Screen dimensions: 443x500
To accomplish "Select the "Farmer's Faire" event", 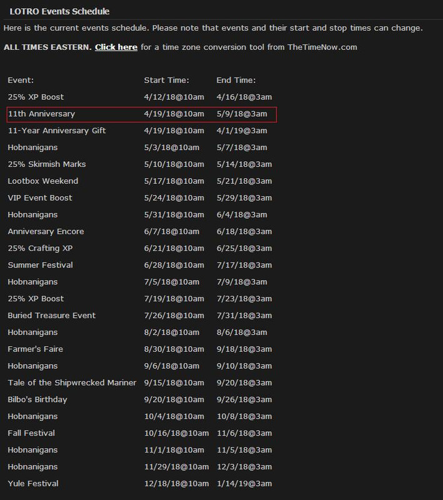I will click(36, 349).
